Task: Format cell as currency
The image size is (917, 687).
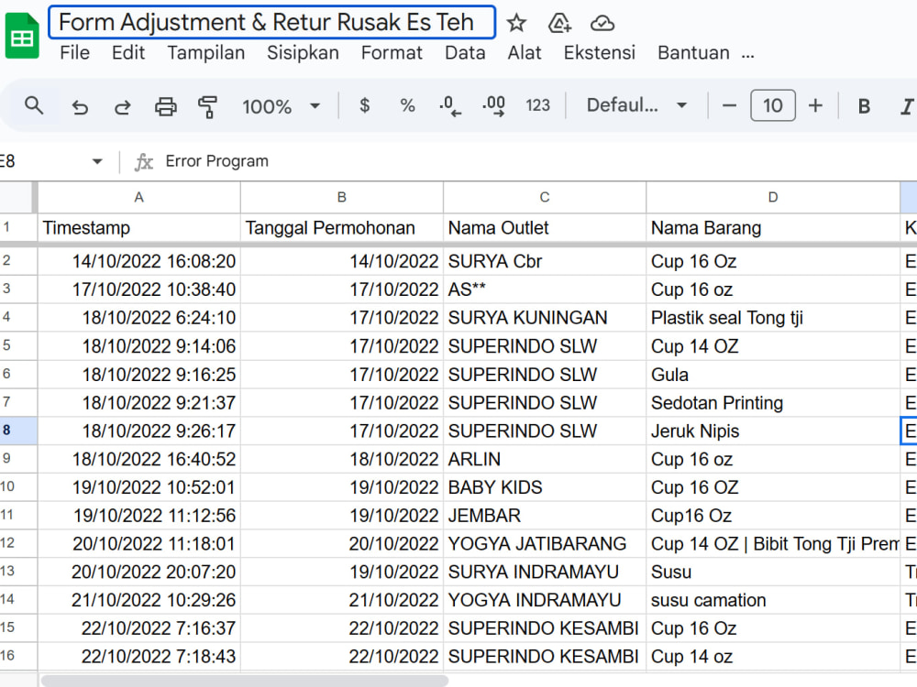Action: (364, 105)
